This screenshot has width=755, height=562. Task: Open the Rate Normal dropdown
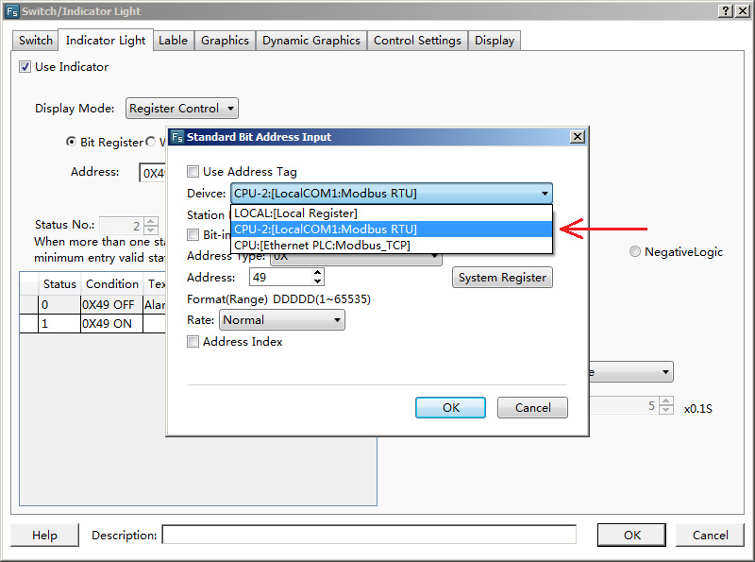pyautogui.click(x=281, y=320)
